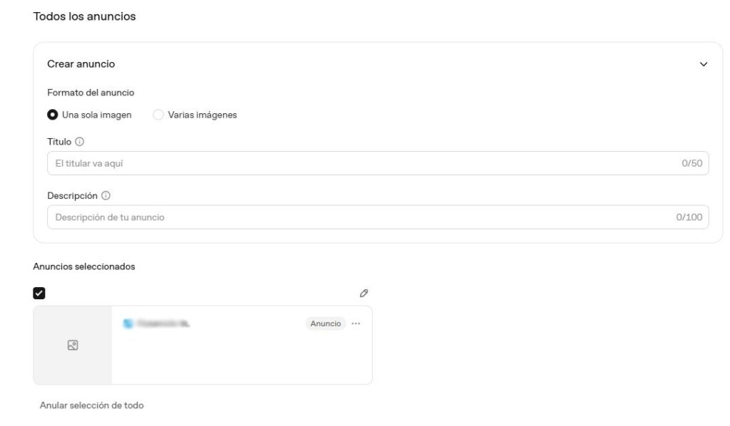Click the Todos los anuncios heading
Viewport: 730px width, 426px height.
click(x=84, y=16)
